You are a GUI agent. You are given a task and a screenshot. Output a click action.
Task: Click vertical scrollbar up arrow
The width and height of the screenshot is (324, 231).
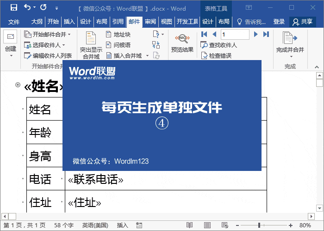click(319, 75)
